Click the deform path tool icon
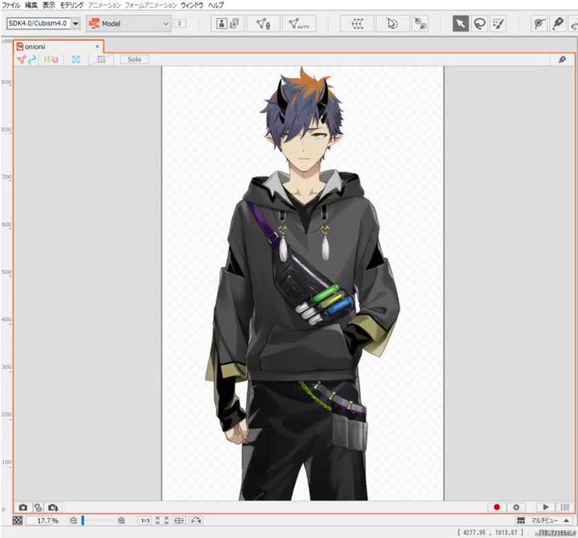This screenshot has height=538, width=578. 540,24
